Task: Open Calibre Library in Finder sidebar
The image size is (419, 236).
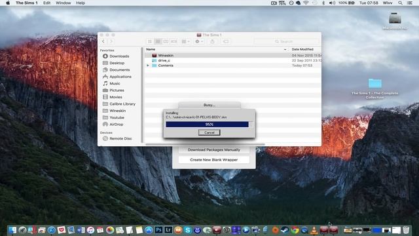Action: (x=122, y=104)
